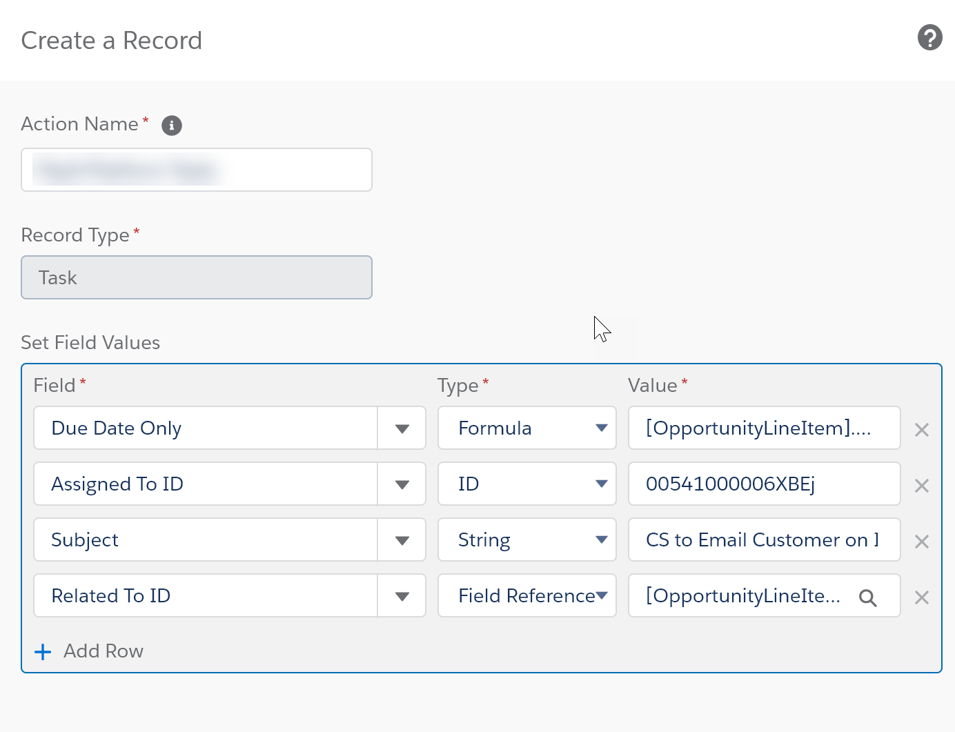
Task: Click the magnifier lookup icon in Value
Action: 867,598
